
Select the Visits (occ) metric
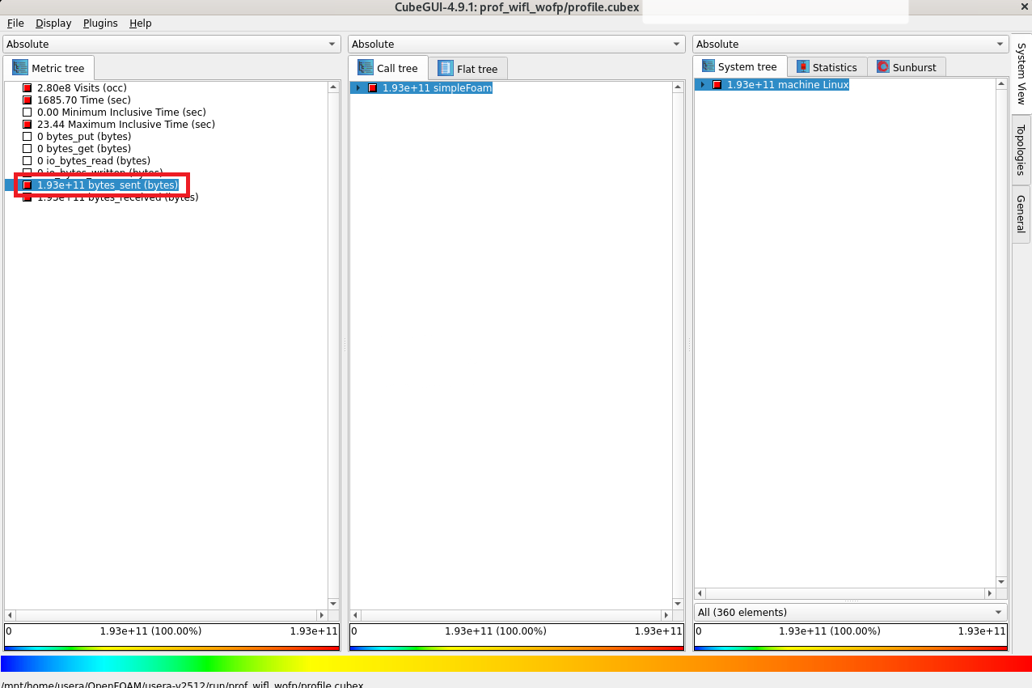point(81,87)
